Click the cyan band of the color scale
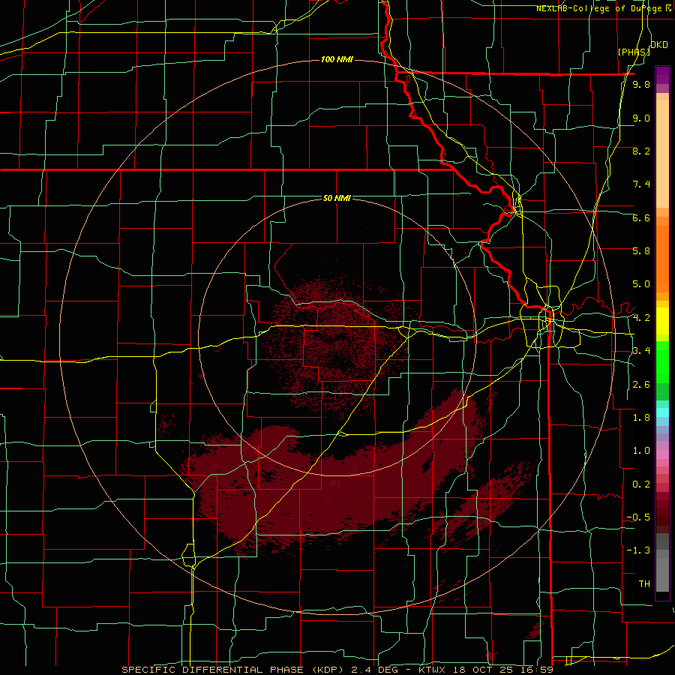Screen dimensions: 675x675 pyautogui.click(x=662, y=412)
